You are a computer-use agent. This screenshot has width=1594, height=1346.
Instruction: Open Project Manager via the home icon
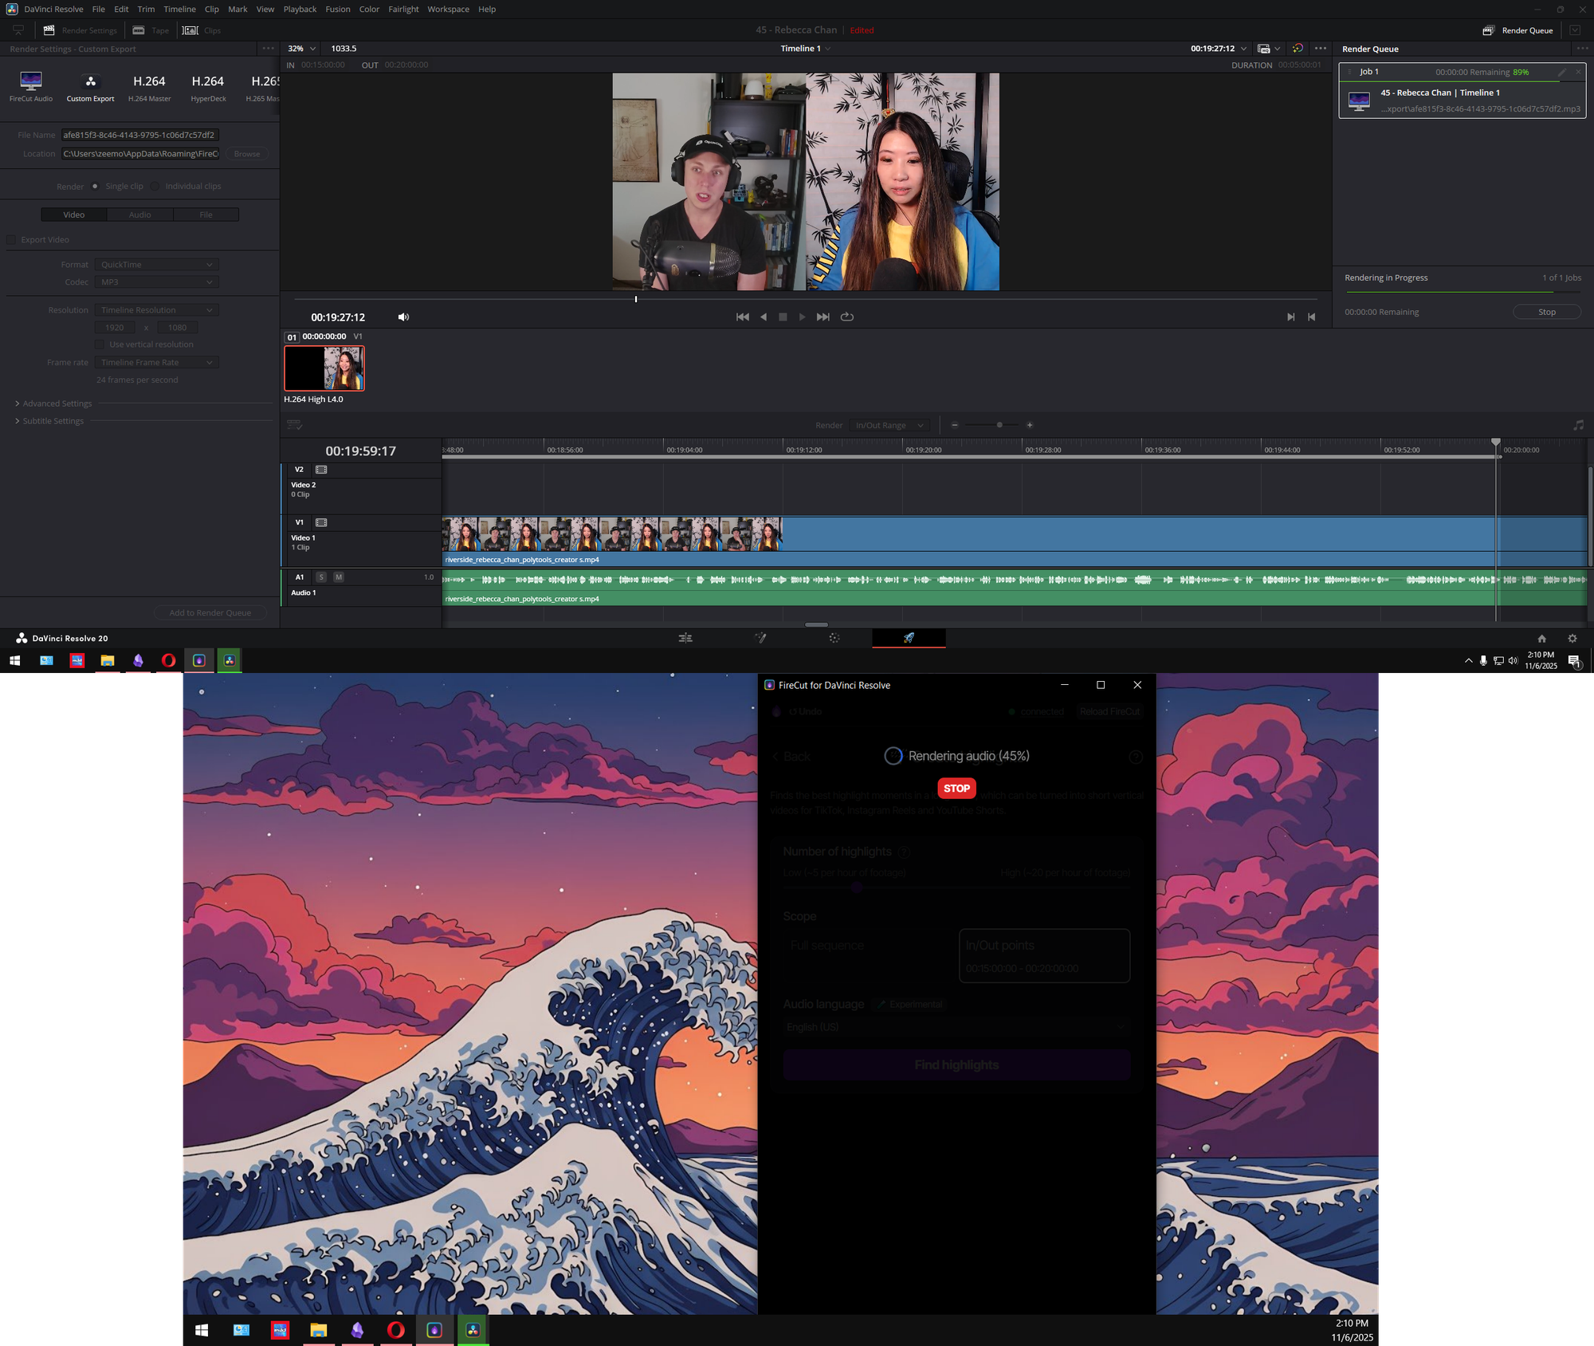[1541, 639]
